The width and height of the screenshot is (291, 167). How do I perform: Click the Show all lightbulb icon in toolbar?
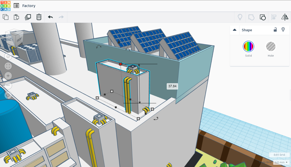click(240, 17)
